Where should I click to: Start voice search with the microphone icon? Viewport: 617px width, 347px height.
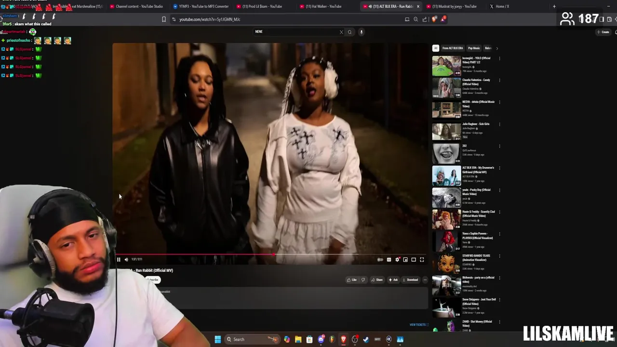point(361,32)
